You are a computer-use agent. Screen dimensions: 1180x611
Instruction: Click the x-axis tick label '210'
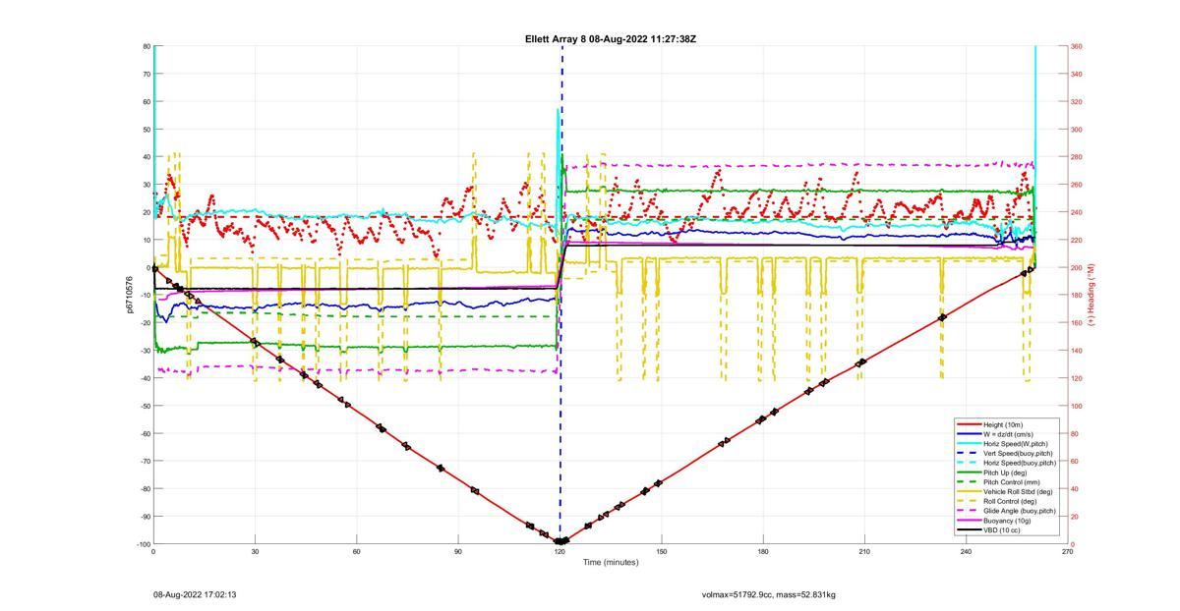864,552
